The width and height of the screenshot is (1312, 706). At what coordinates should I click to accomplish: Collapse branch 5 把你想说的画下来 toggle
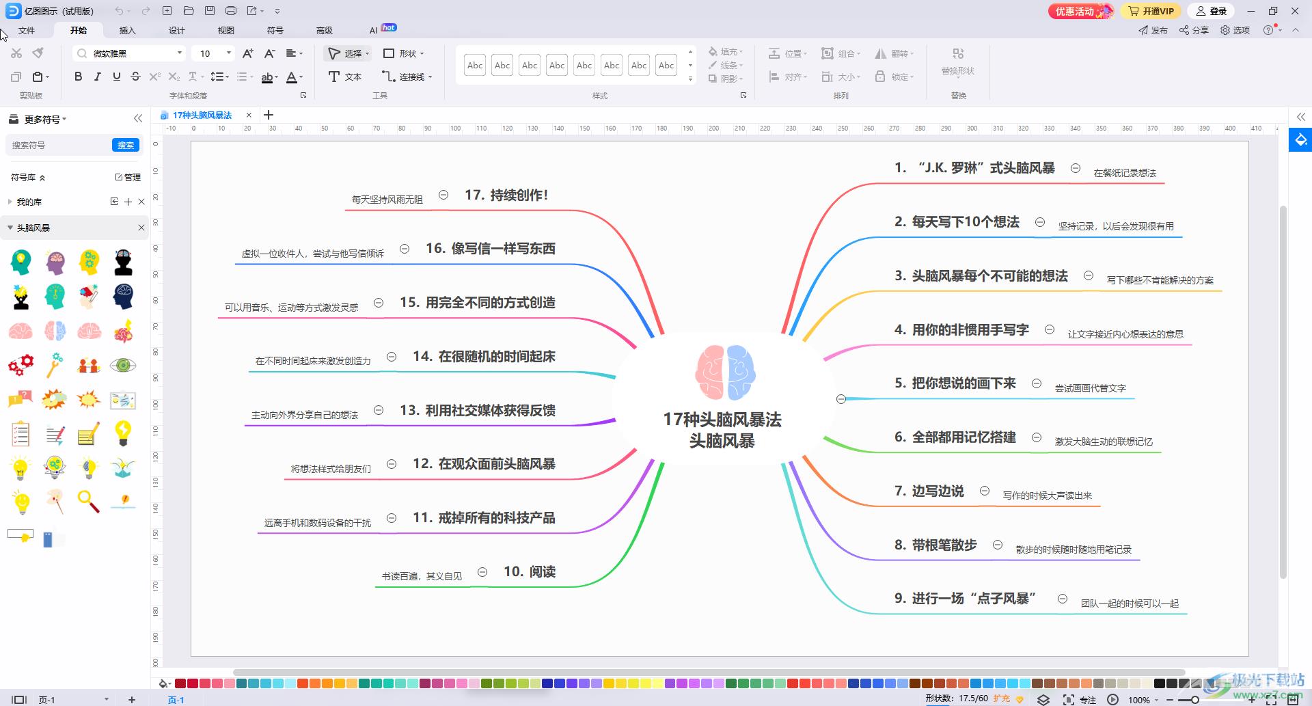click(x=1037, y=383)
